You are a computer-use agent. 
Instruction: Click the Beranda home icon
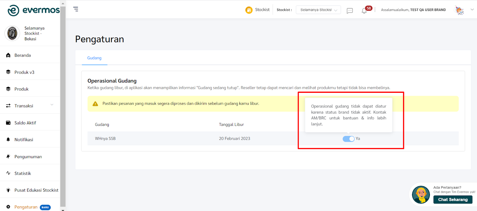8,55
